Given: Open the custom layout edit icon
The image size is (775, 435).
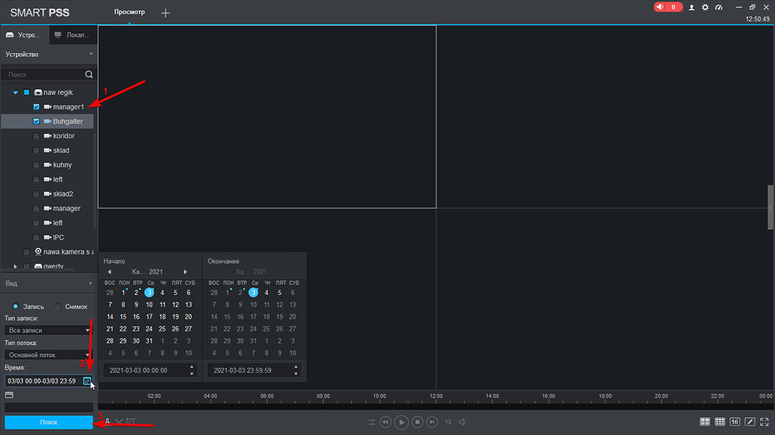Looking at the screenshot, I should pos(750,421).
